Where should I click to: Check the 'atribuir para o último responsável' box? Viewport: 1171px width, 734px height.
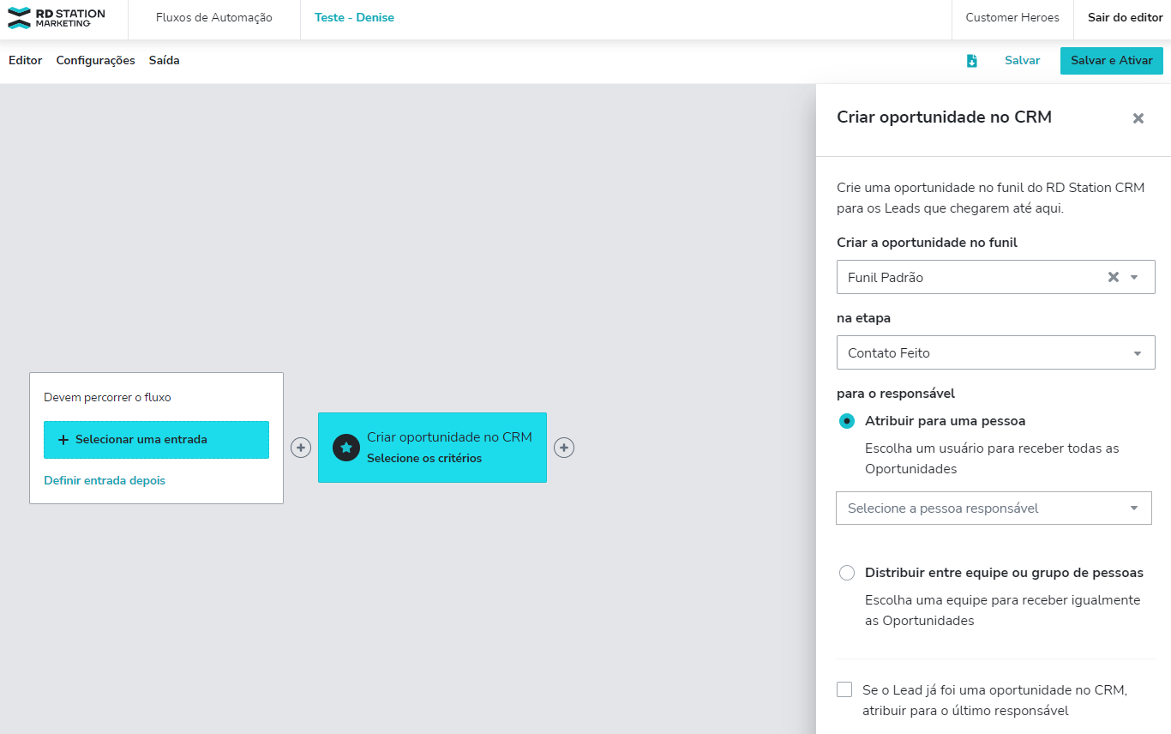pyautogui.click(x=845, y=689)
